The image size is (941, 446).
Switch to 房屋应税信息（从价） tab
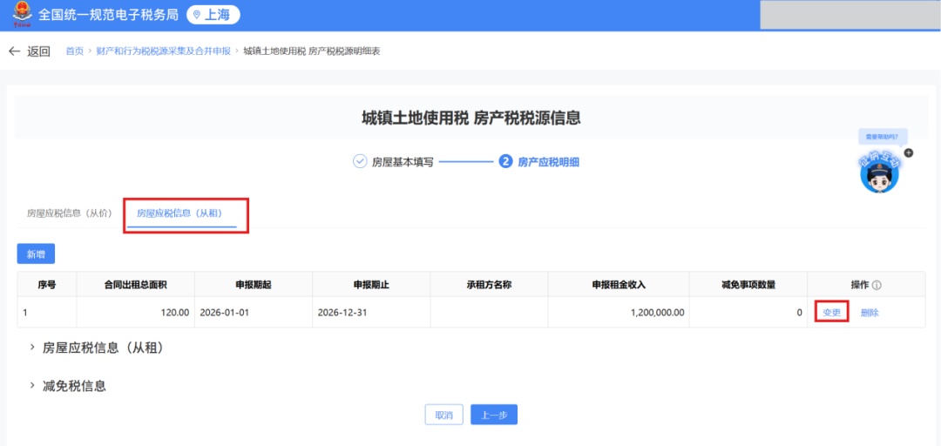[70, 213]
